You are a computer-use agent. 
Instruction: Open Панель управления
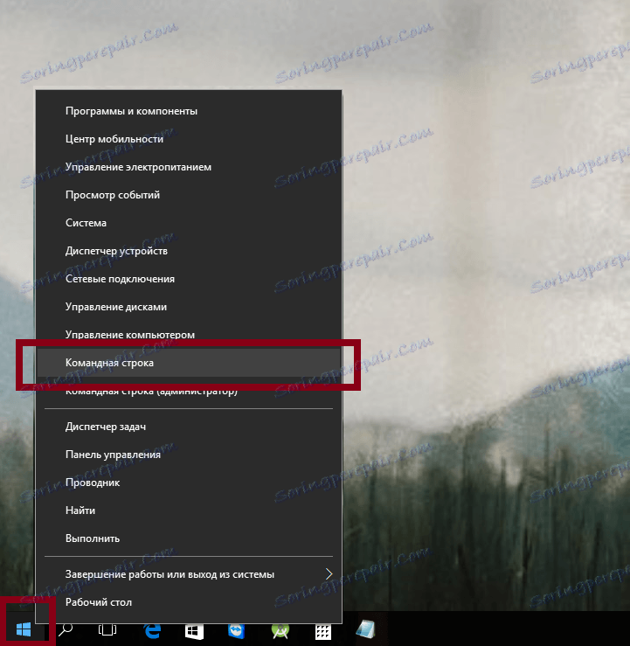click(x=189, y=455)
